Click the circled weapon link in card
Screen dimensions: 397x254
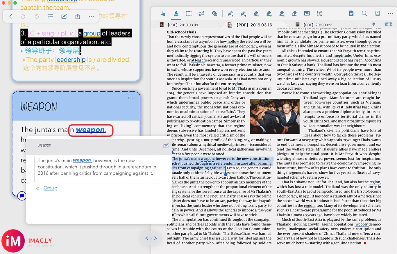90,130
